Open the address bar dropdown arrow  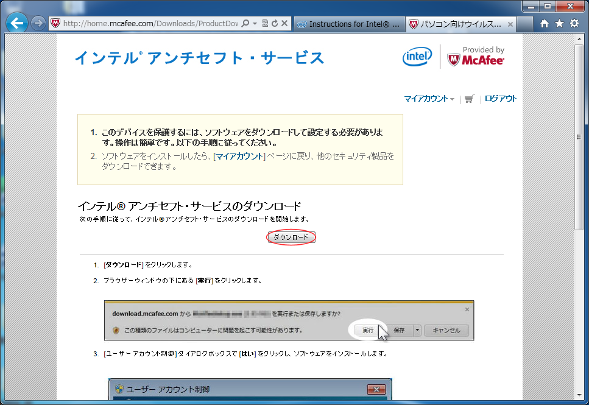coord(255,23)
